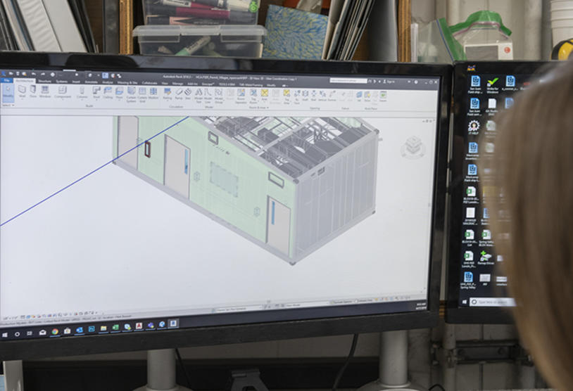The image size is (573, 391).
Task: Select the Stair tool
Action: pyautogui.click(x=188, y=94)
